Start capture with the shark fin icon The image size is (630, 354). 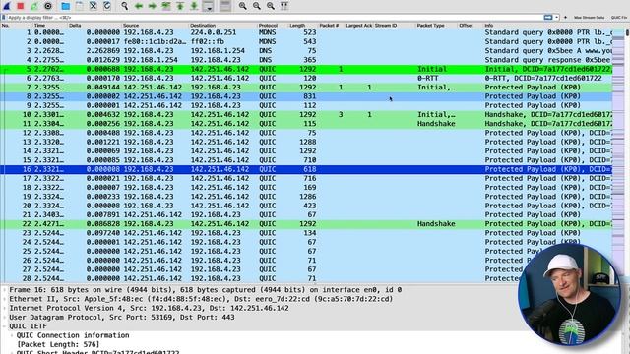point(7,6)
